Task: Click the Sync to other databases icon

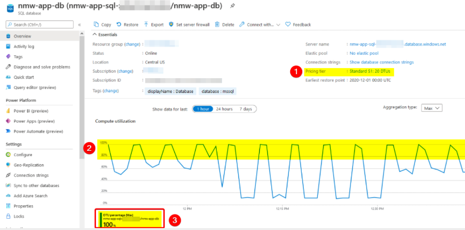Action: (x=8, y=186)
